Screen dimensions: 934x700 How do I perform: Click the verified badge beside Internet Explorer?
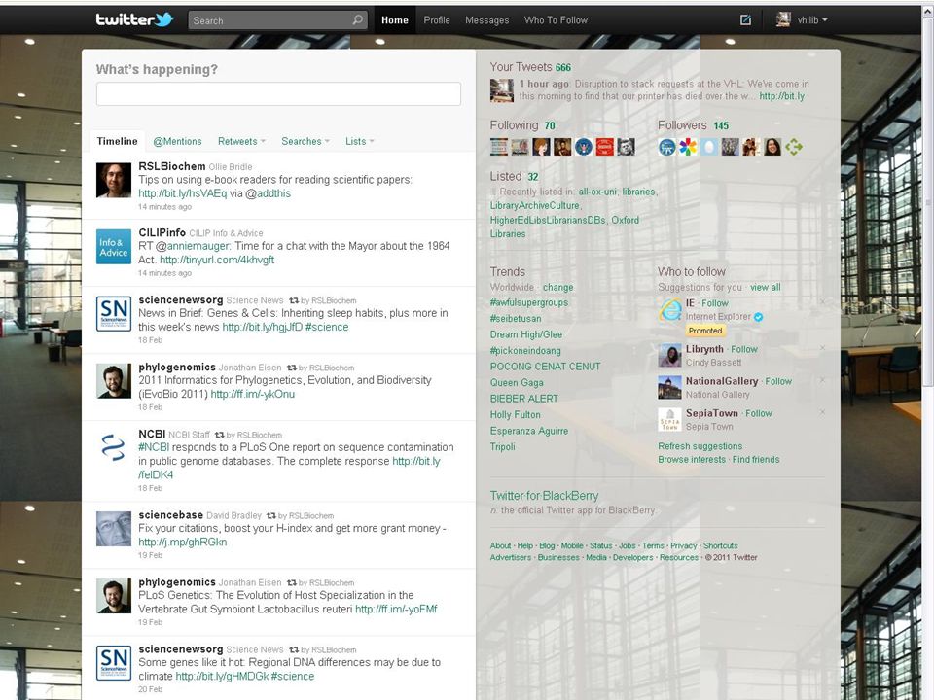[758, 317]
